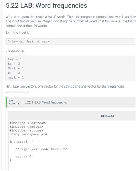Click the 'return 0;' code line

click(24, 157)
